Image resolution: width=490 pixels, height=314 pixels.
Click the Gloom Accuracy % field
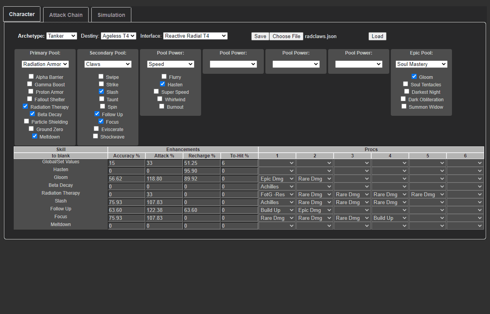coord(126,179)
